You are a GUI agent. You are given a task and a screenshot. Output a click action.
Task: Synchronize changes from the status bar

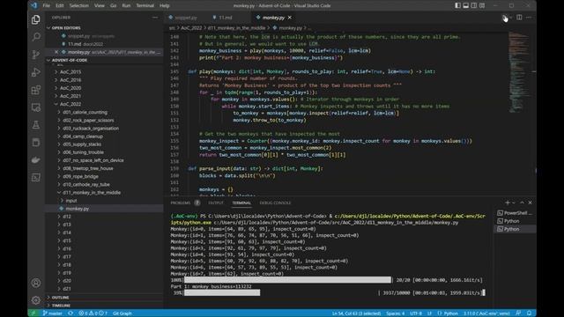tap(70, 313)
